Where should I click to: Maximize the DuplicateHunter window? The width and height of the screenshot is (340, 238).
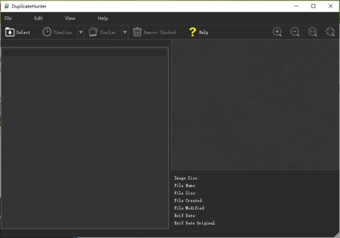pos(313,6)
